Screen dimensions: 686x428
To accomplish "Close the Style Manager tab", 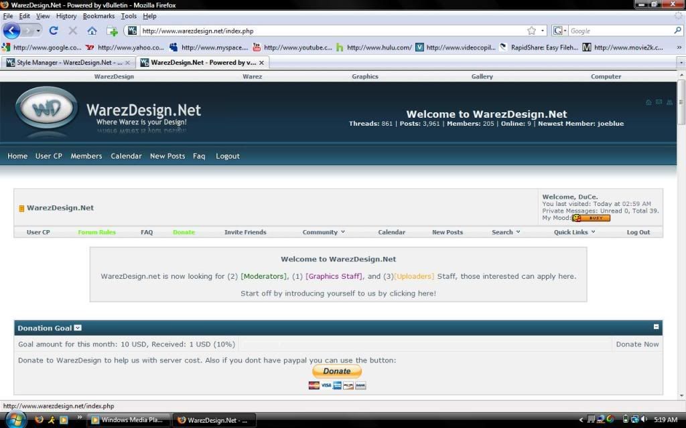I will [x=127, y=63].
